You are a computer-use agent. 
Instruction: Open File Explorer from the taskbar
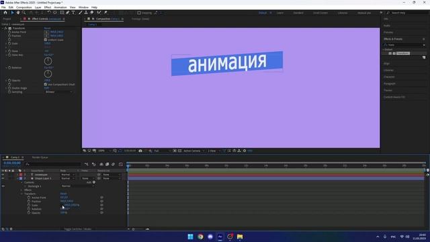point(240,237)
